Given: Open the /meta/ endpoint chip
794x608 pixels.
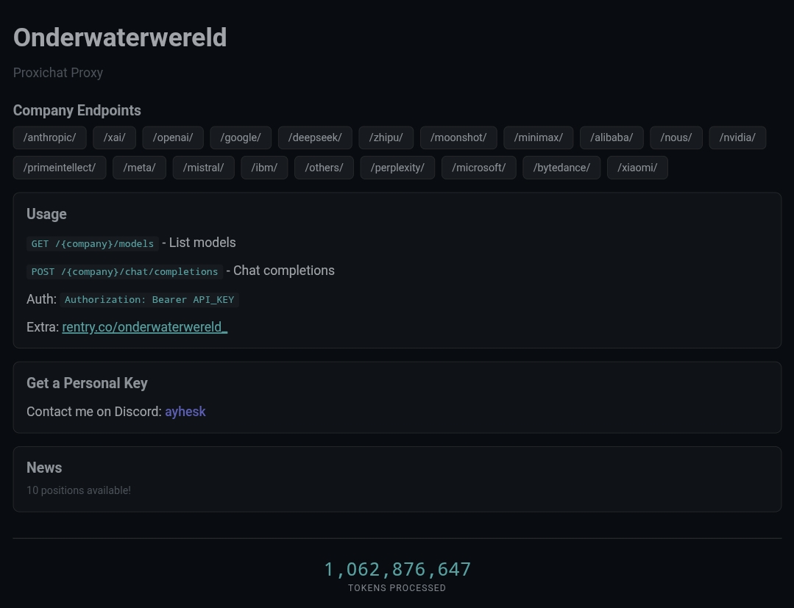Looking at the screenshot, I should click(139, 168).
